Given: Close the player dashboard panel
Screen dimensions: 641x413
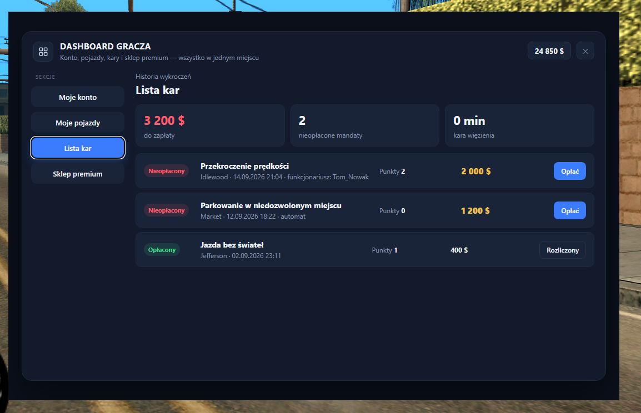Looking at the screenshot, I should point(585,51).
